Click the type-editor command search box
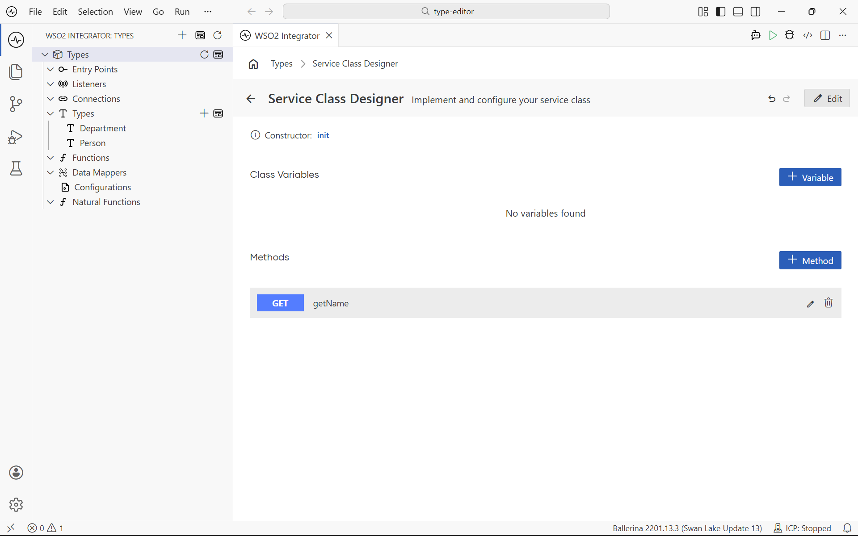Screen dimensions: 858x536 [446, 12]
